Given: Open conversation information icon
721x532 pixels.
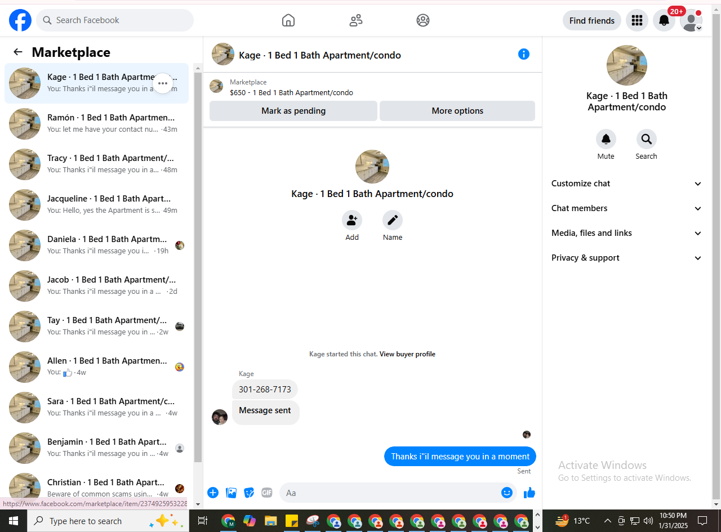Looking at the screenshot, I should (x=524, y=54).
